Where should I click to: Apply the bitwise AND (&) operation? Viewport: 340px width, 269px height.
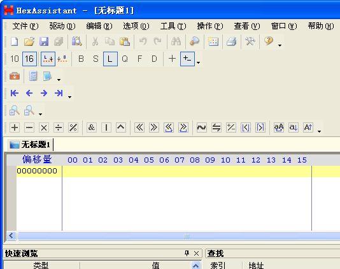coord(92,127)
